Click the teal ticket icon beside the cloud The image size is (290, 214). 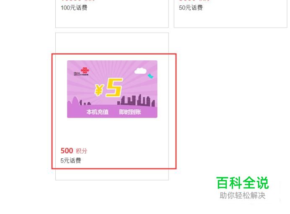pos(150,76)
